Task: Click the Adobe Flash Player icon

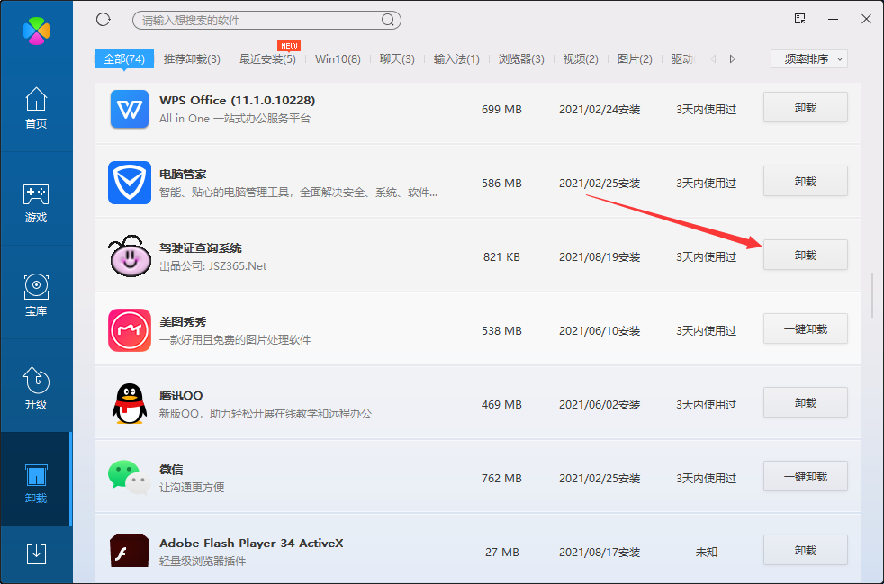Action: (130, 551)
